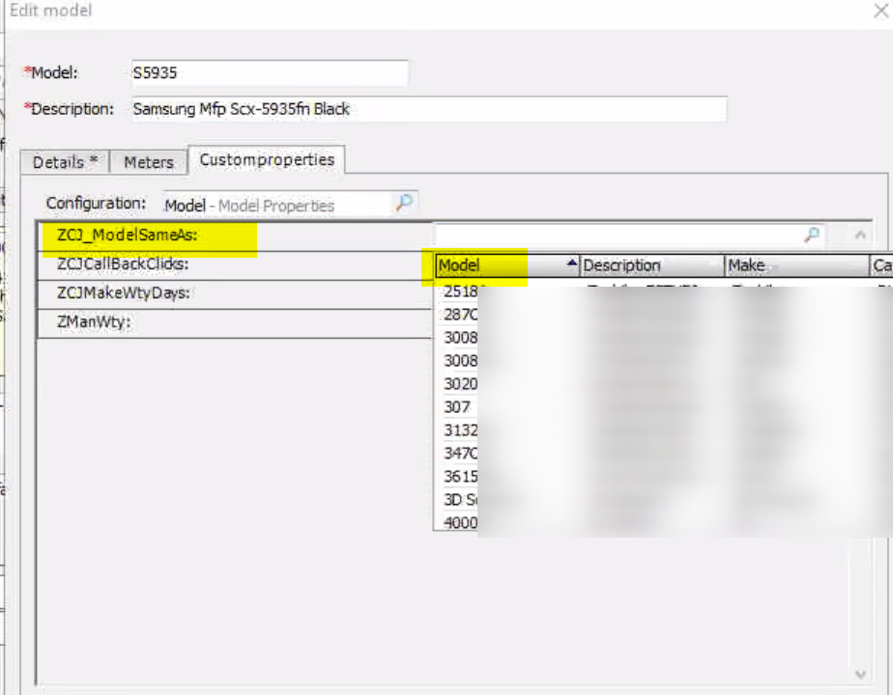Select the ZCJ_ModelSameAs property row

pos(235,236)
